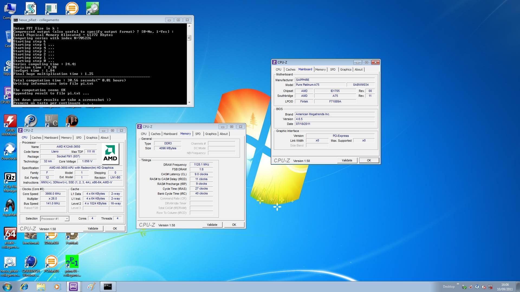Screen dimensions: 520x292
Task: Click the FSB:DRAM ratio value 1:8
Action: 201,169
